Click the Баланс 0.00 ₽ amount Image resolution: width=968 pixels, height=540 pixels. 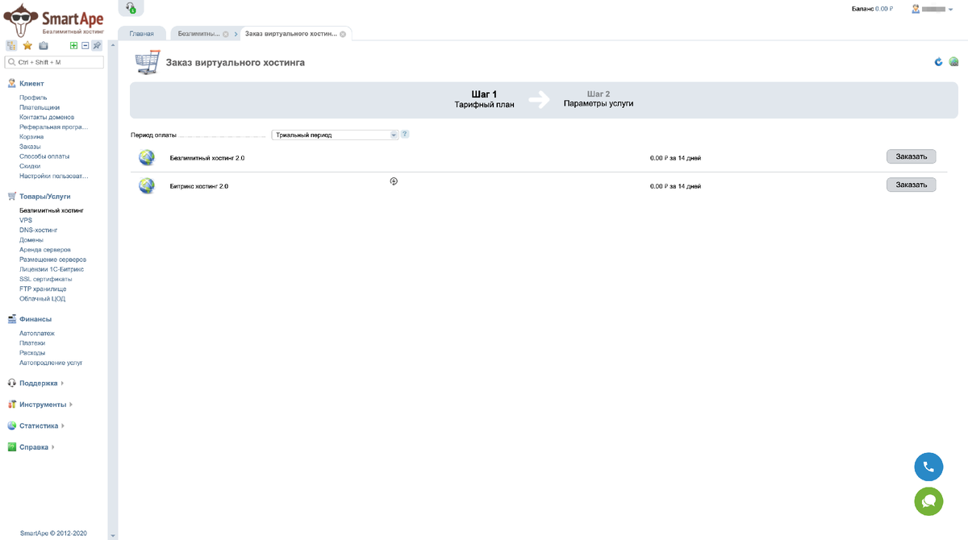pyautogui.click(x=884, y=9)
